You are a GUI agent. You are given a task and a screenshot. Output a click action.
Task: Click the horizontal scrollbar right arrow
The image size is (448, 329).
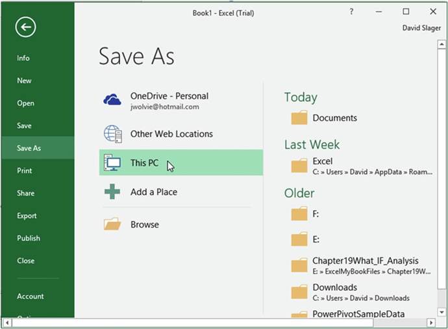pyautogui.click(x=430, y=322)
